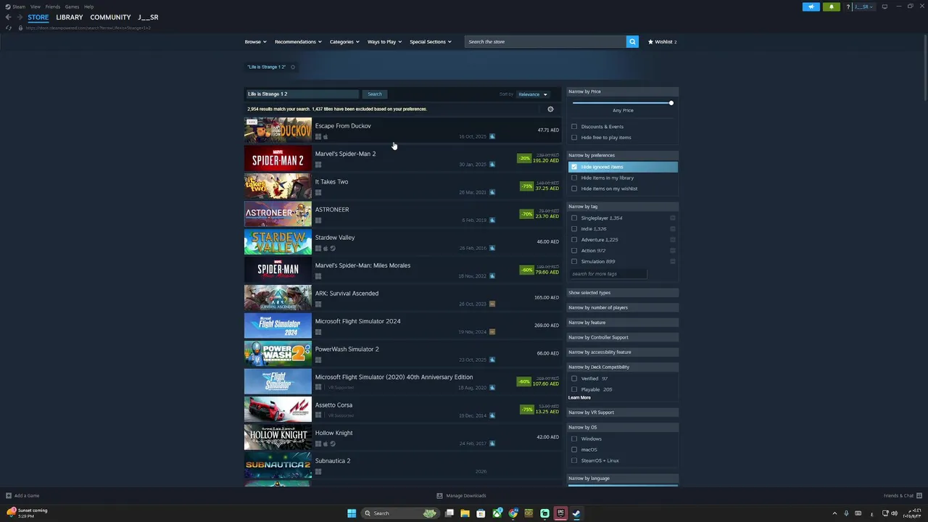Open the J__SR account dropdown at top right

864,7
